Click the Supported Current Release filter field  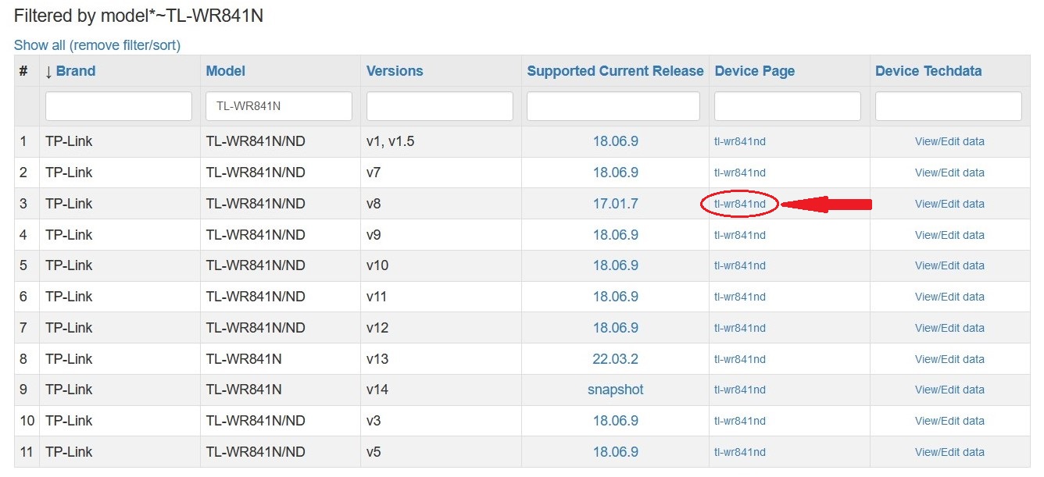coord(613,106)
